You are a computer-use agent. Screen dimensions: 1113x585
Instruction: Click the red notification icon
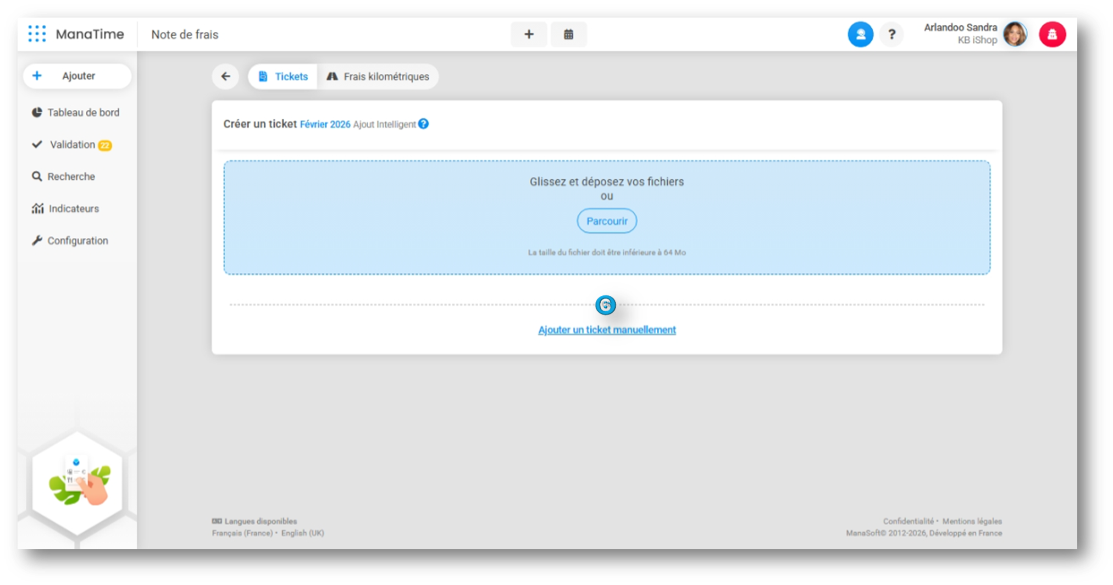(x=1052, y=35)
